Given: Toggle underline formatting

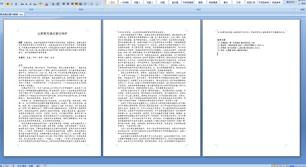Looking at the screenshot, I should [16, 4].
